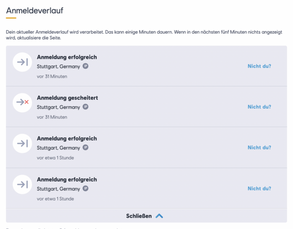Click 'Stuttgart, Germany' in the last entry
Viewport: 293px width, 229px height.
[x=58, y=189]
